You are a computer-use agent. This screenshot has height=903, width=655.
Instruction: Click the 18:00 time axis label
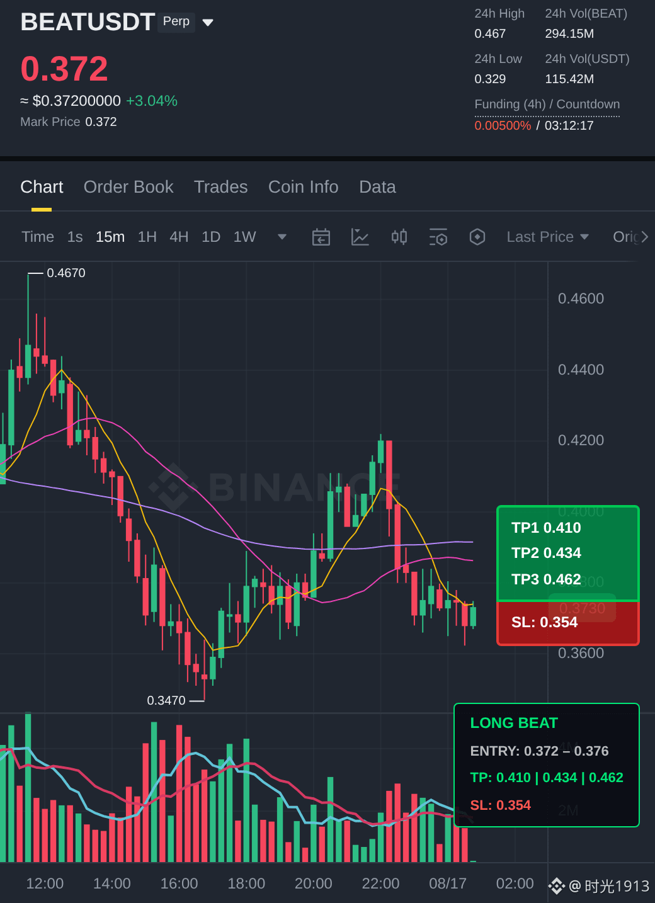coord(246,883)
